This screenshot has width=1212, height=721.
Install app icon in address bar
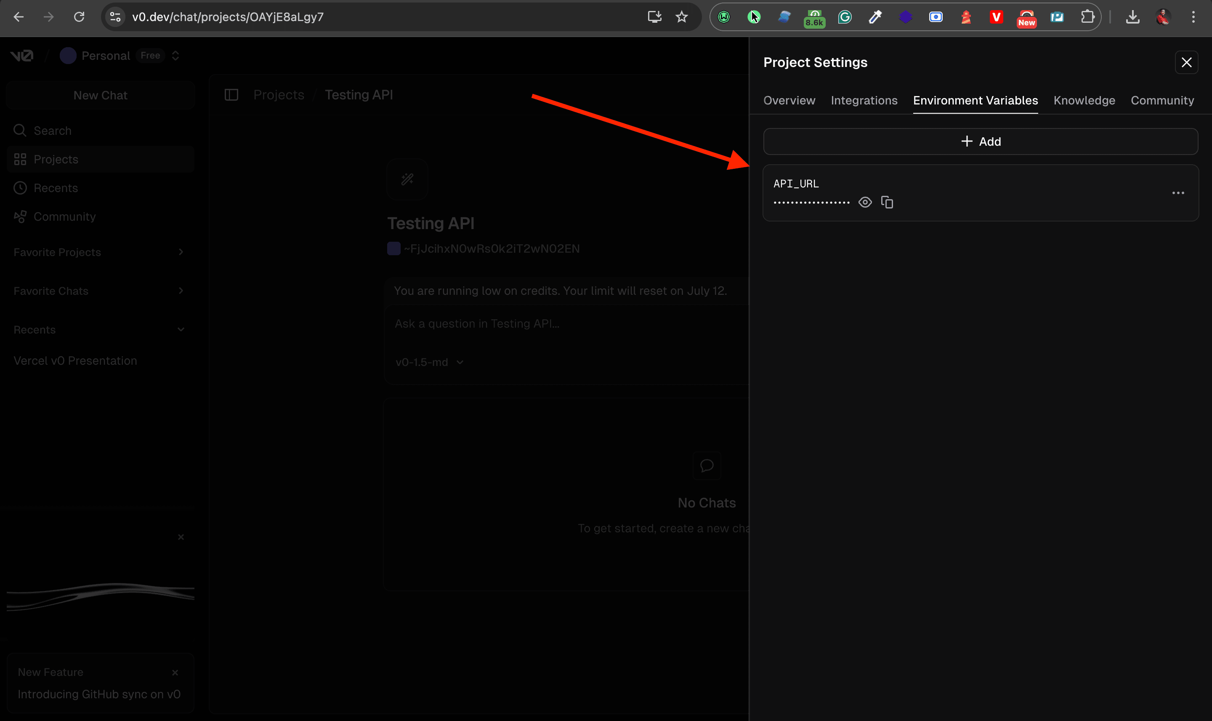pyautogui.click(x=655, y=17)
